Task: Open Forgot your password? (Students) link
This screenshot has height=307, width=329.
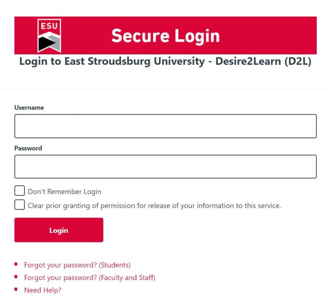Action: (77, 265)
